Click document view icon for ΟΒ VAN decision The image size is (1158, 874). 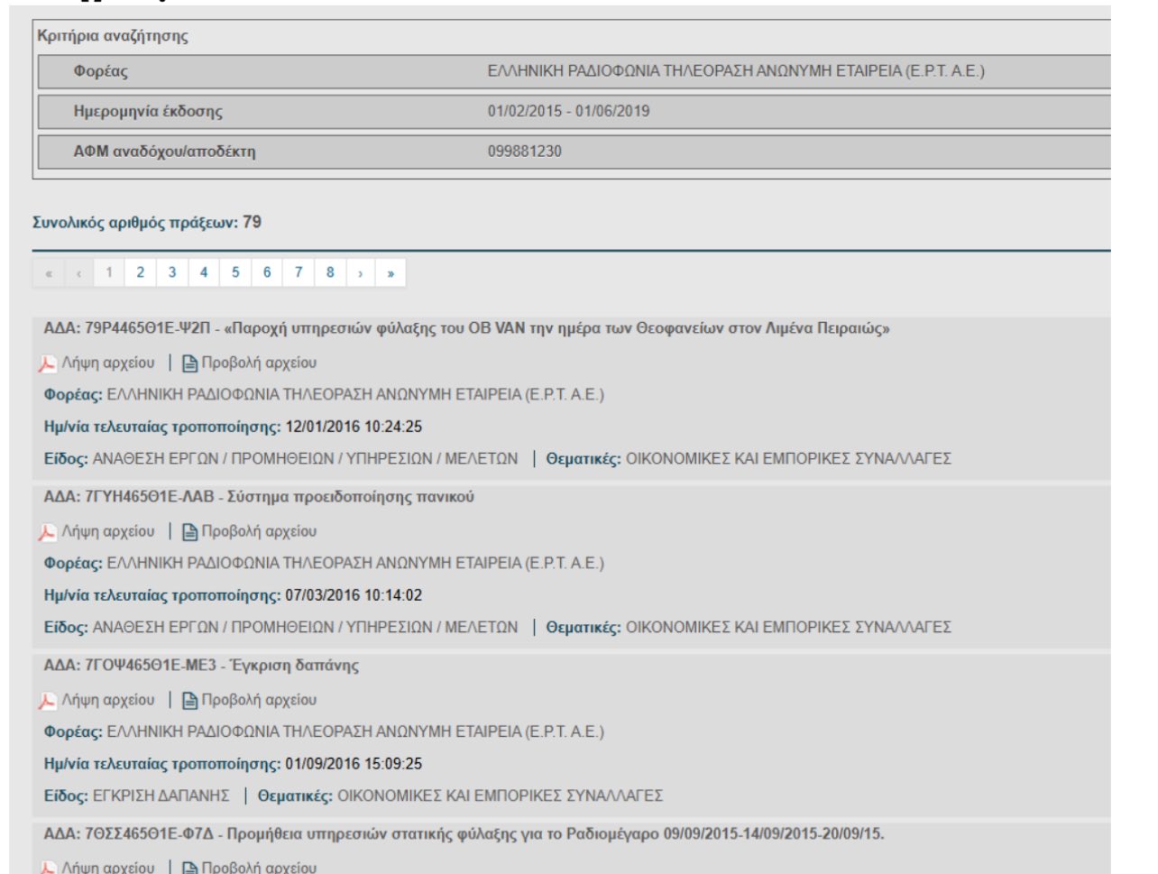coord(189,363)
